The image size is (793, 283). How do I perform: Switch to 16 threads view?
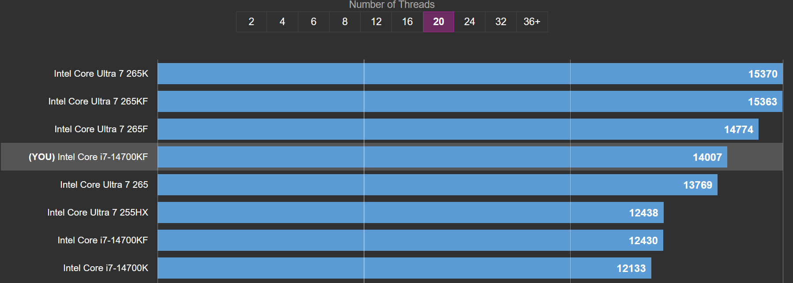point(407,22)
